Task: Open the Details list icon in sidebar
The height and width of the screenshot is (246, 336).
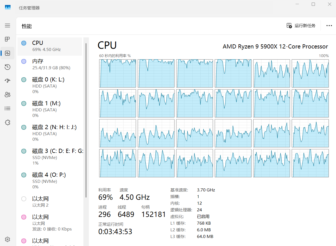Action: pos(7,109)
